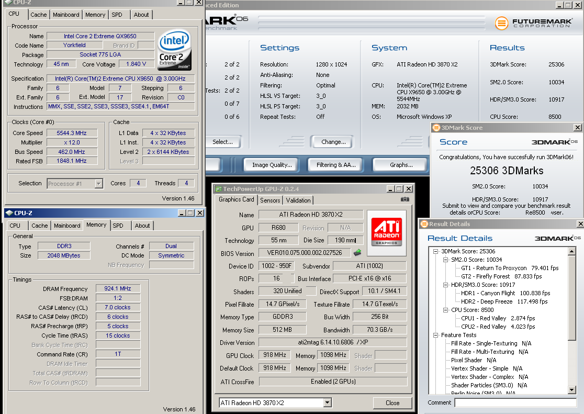Switch to the Sensors tab in GPU-Z
Viewport: 584px width, 414px height.
click(270, 200)
